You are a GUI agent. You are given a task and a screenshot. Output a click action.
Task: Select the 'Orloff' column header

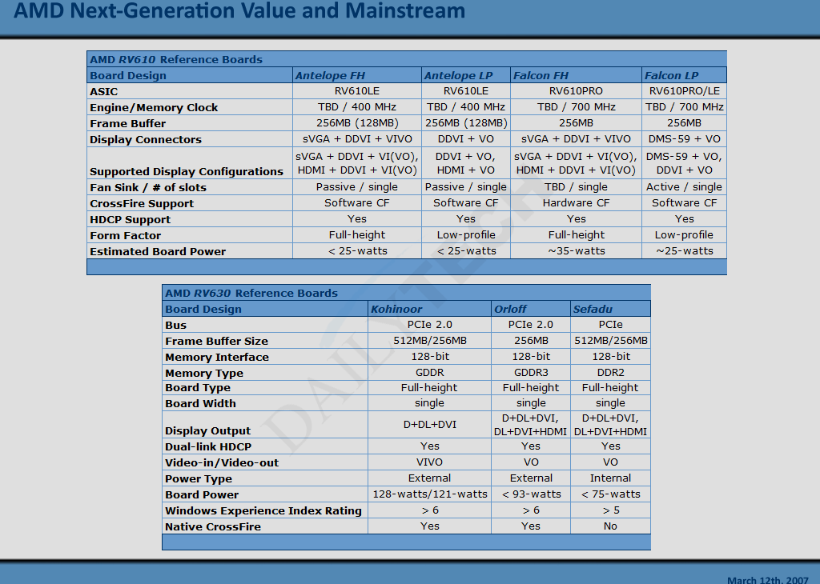coord(511,309)
